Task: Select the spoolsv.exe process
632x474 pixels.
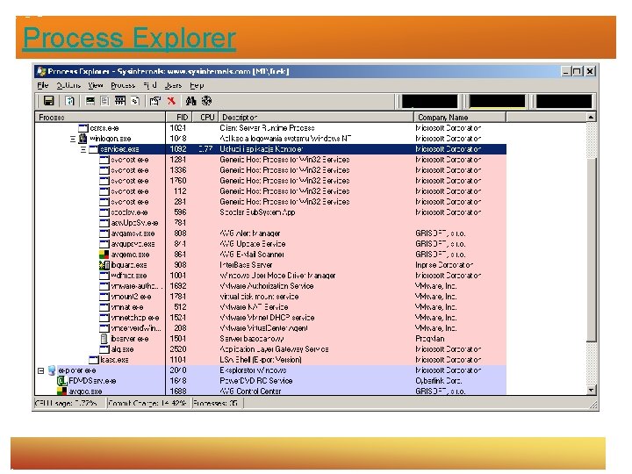Action: click(x=270, y=212)
